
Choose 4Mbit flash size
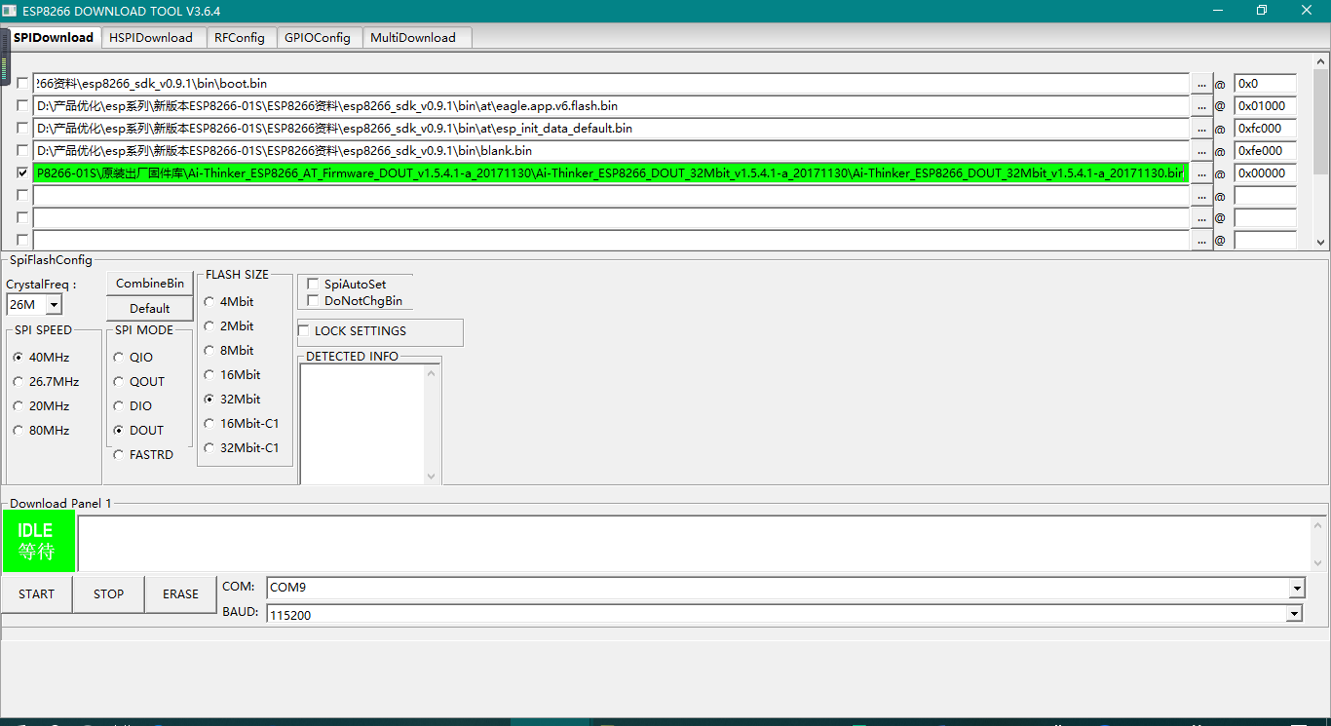209,302
